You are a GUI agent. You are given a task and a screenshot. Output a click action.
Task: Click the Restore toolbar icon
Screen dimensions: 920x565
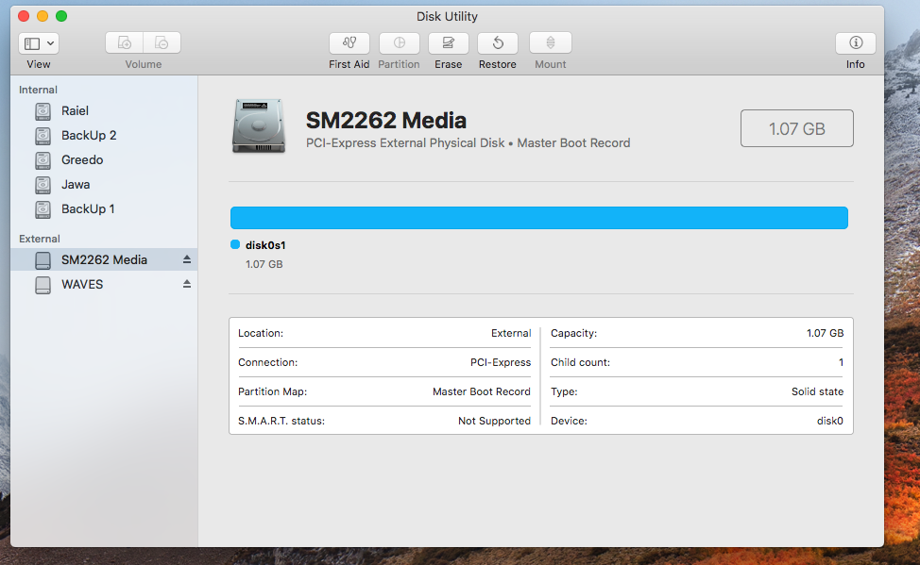[x=498, y=42]
